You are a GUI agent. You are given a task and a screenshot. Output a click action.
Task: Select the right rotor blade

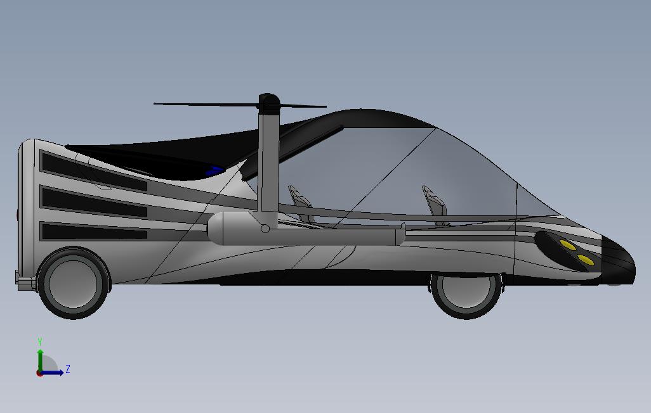tap(303, 106)
